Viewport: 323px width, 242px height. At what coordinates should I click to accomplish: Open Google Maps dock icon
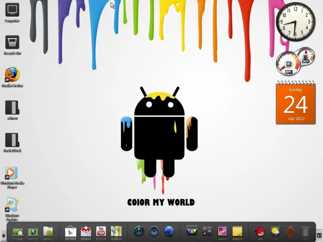(116, 231)
